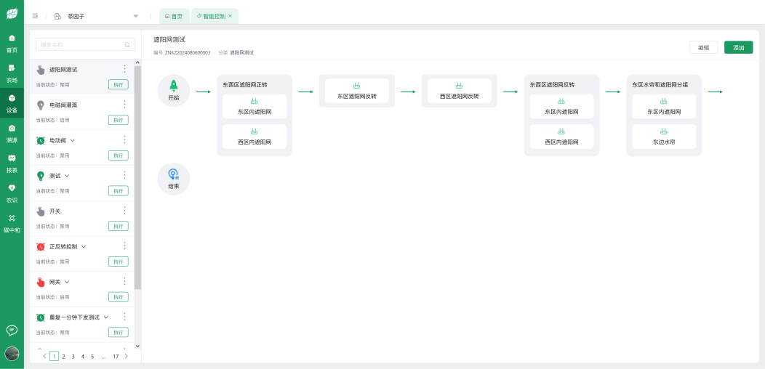Open 首页 in the left sidebar
This screenshot has height=369, width=765.
point(12,44)
